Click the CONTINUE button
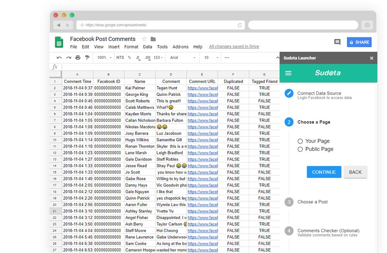 [x=324, y=172]
